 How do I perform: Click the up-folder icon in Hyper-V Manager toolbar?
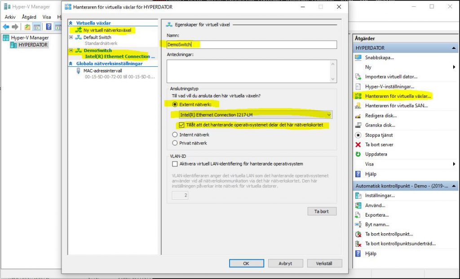point(27,27)
